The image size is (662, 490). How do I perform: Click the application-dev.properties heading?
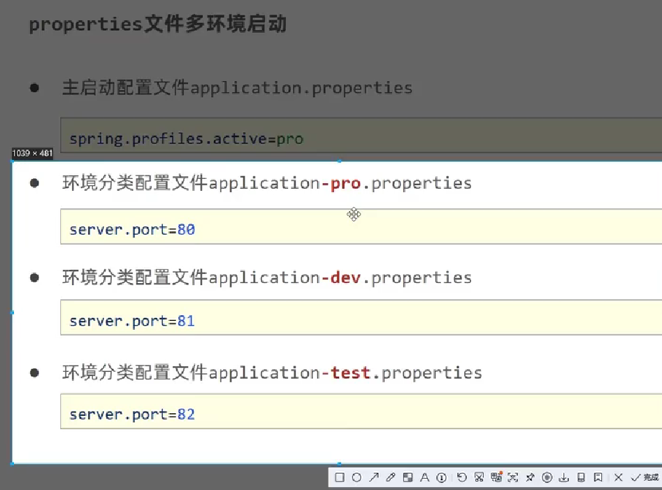click(x=267, y=278)
